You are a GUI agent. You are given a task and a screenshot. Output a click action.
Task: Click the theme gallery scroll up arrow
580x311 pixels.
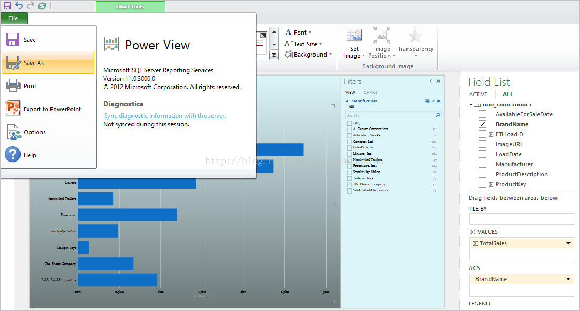click(x=274, y=31)
